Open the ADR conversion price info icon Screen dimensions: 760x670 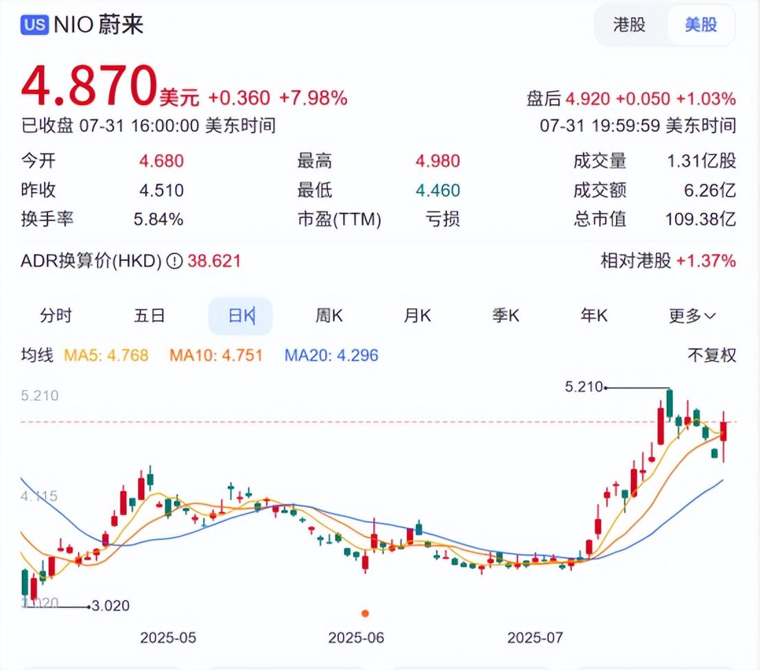coord(174,262)
